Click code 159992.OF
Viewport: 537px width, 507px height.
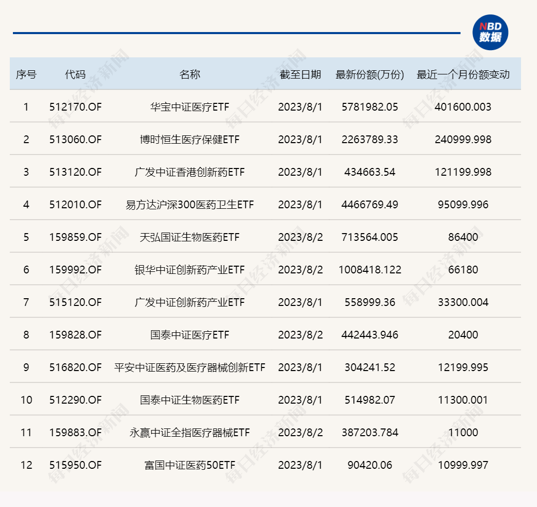(75, 270)
